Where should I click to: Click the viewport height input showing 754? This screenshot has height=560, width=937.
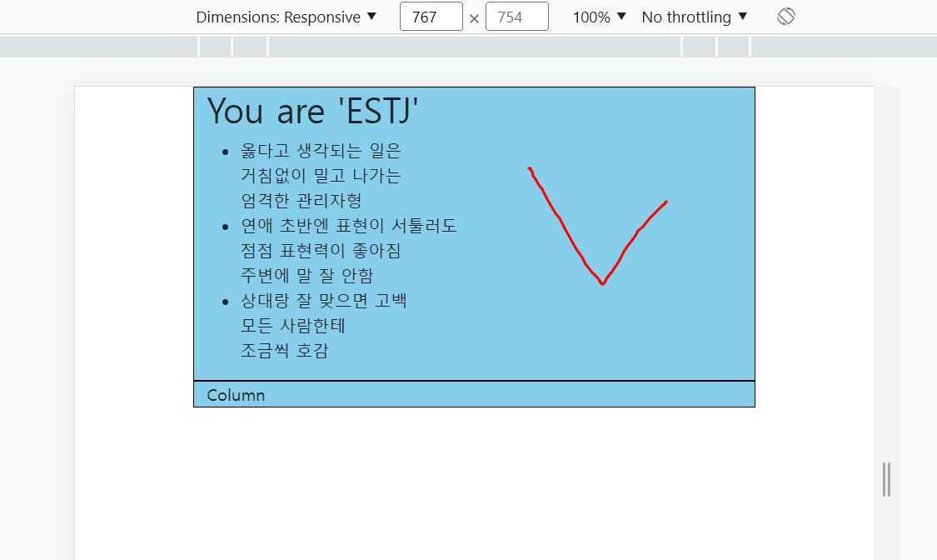516,16
